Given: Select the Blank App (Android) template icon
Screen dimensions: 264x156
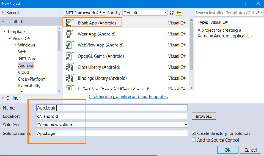Looking at the screenshot, I should coord(69,23).
